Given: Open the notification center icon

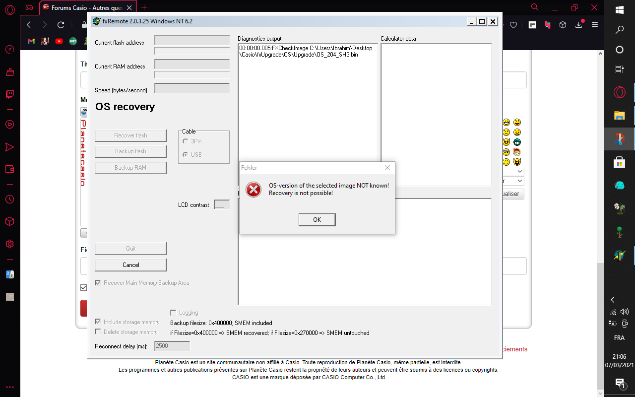Looking at the screenshot, I should (x=619, y=383).
